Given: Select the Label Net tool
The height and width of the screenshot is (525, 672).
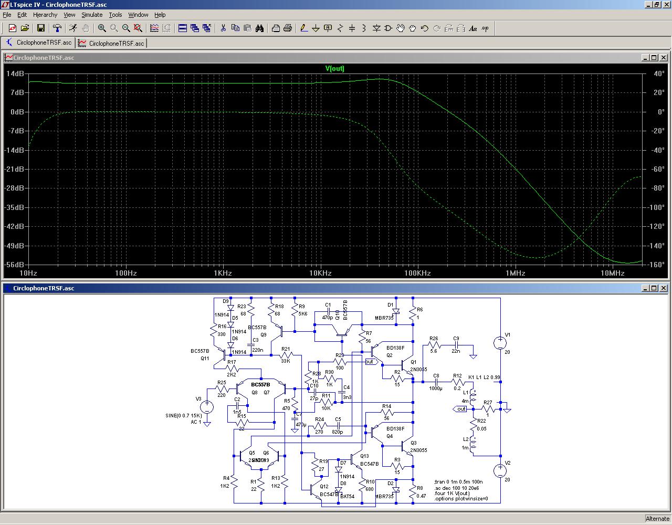Looking at the screenshot, I should point(328,28).
